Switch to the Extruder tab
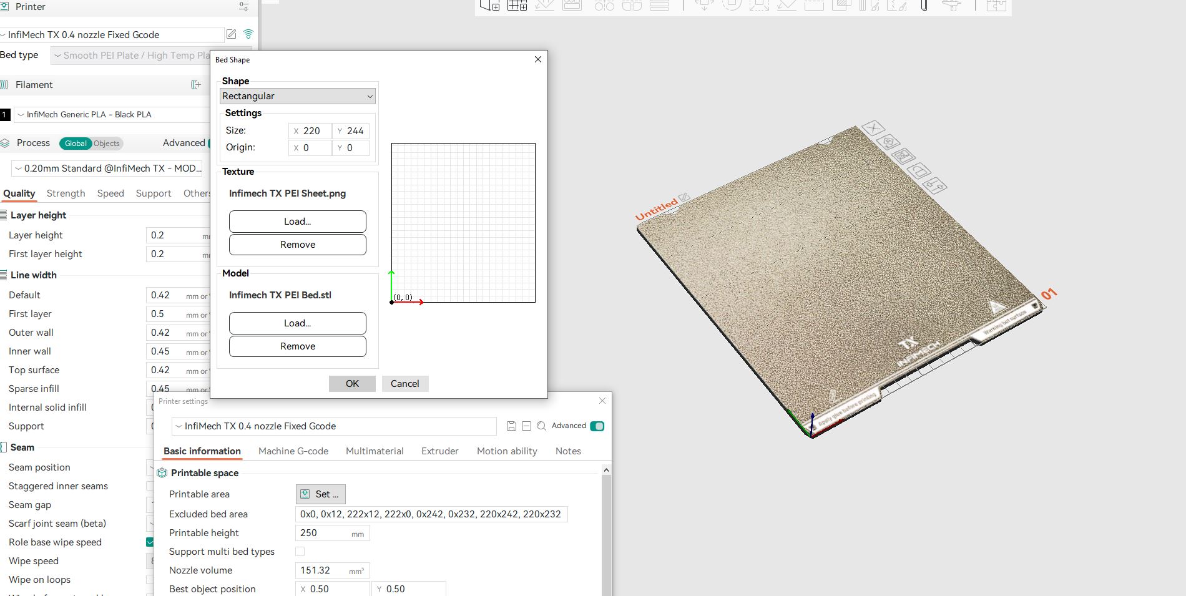 pos(440,451)
